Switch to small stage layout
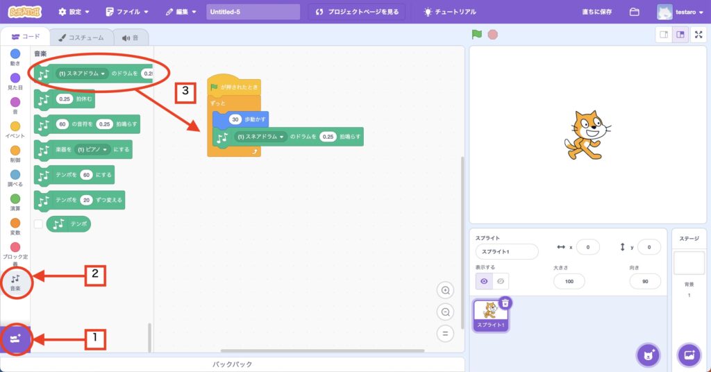This screenshot has height=372, width=711. point(664,35)
